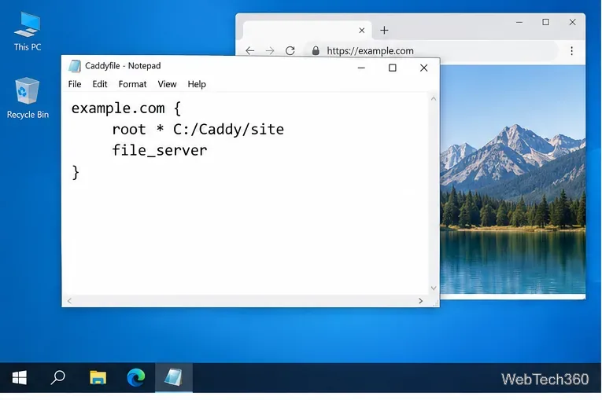The height and width of the screenshot is (400, 602).
Task: Click Notepad scroll left arrow
Action: (x=69, y=301)
